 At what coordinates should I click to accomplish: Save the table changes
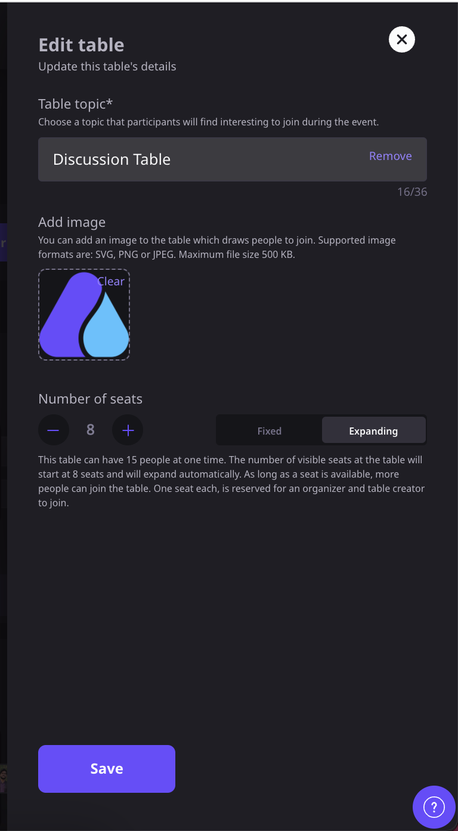pos(107,769)
